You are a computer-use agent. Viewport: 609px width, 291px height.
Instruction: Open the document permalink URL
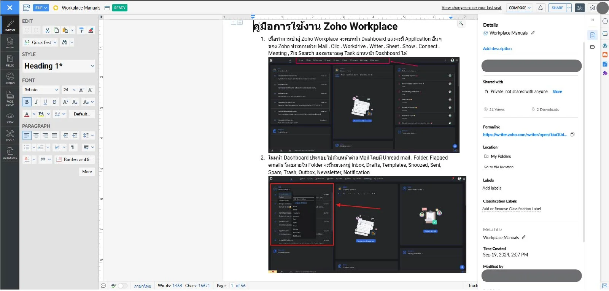525,134
